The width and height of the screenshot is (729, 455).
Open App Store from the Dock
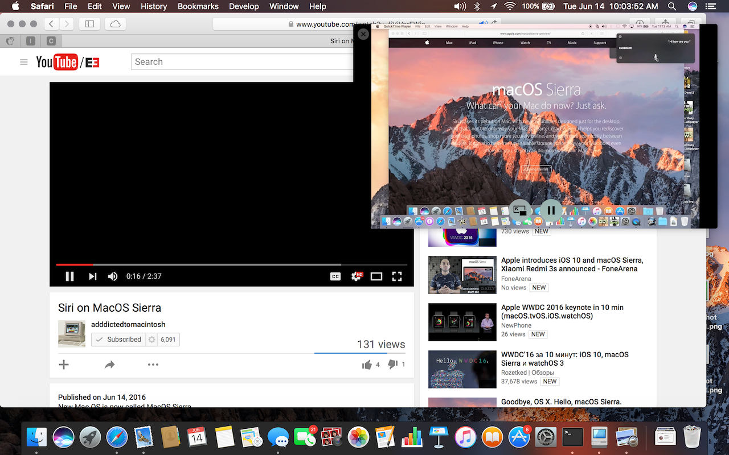[x=519, y=437]
